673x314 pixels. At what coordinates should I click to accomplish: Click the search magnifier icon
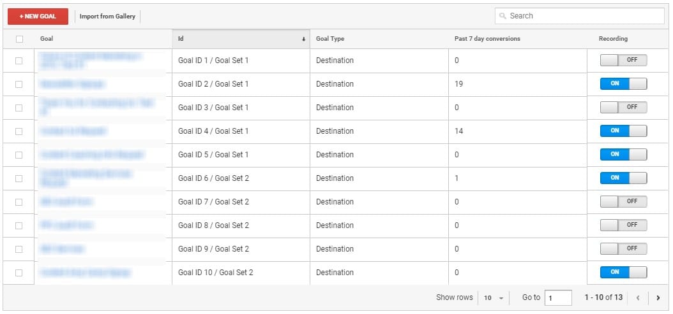(503, 16)
